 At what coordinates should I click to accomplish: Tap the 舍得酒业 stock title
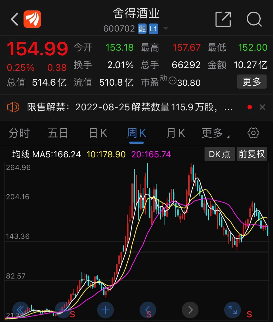point(136,13)
